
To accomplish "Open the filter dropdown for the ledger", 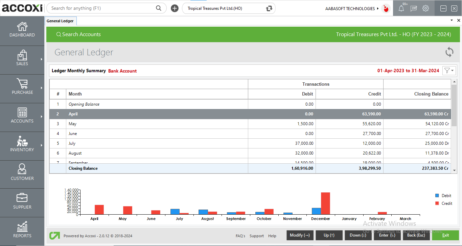I will pyautogui.click(x=449, y=71).
